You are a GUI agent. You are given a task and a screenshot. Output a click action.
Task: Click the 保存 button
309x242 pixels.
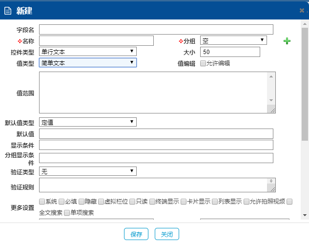click(x=136, y=234)
